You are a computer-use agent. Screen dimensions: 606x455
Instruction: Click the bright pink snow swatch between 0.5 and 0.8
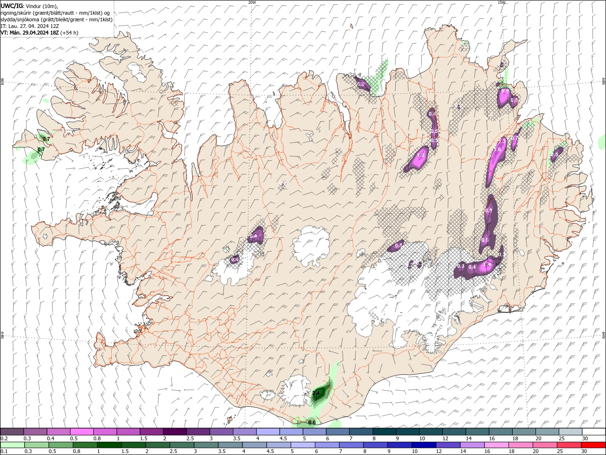[81, 432]
